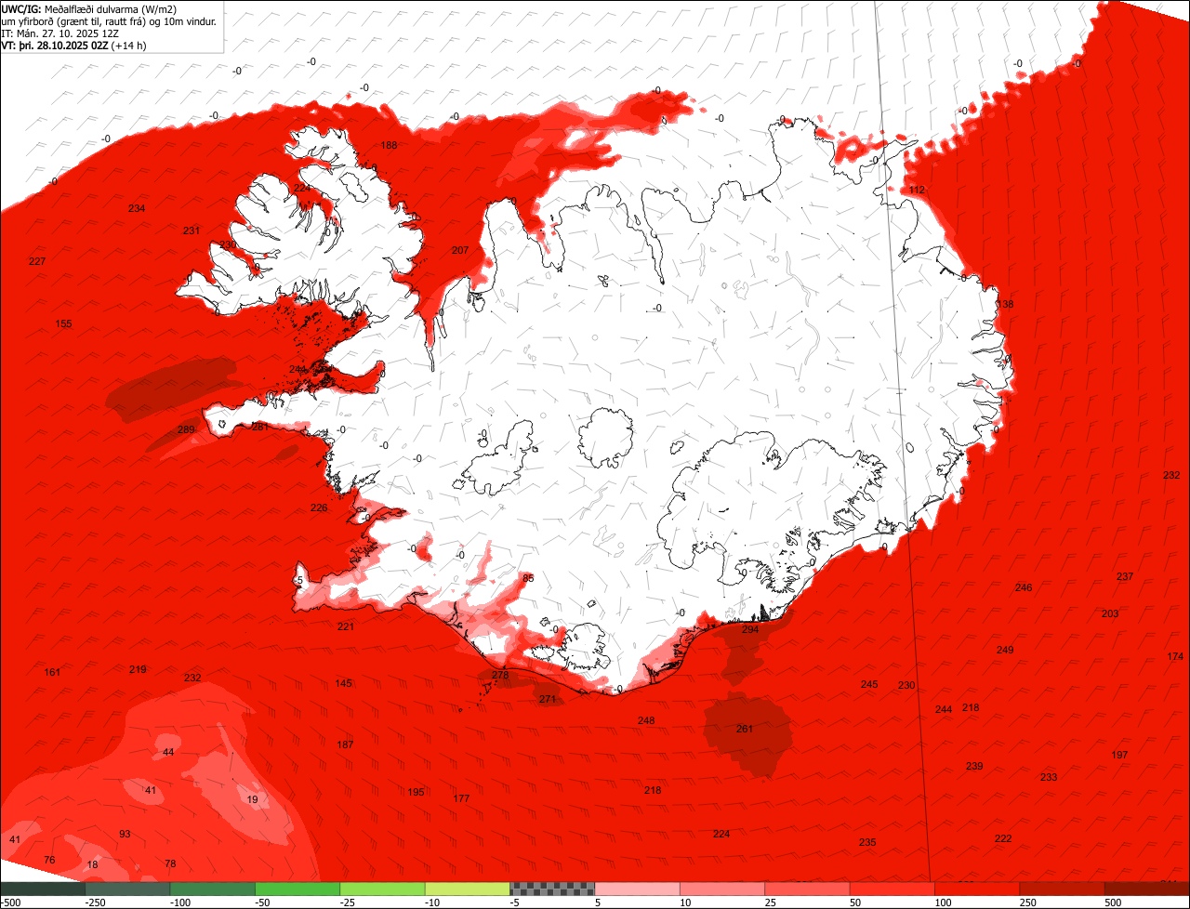Click the '-10' legend tick label
The image size is (1190, 909).
[x=434, y=902]
